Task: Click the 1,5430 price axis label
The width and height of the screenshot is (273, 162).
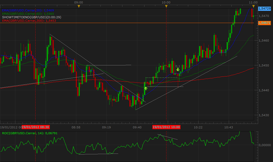Action: 263,115
